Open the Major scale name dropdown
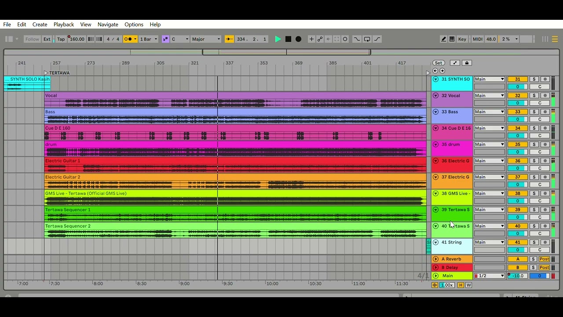Screen dimensions: 563x317 [206, 39]
